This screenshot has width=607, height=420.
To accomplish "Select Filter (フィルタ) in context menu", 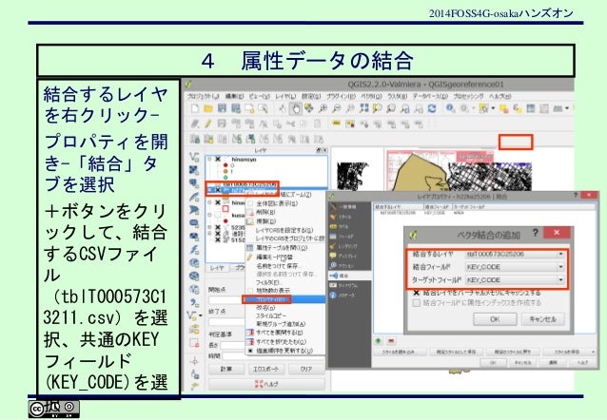I will click(284, 282).
